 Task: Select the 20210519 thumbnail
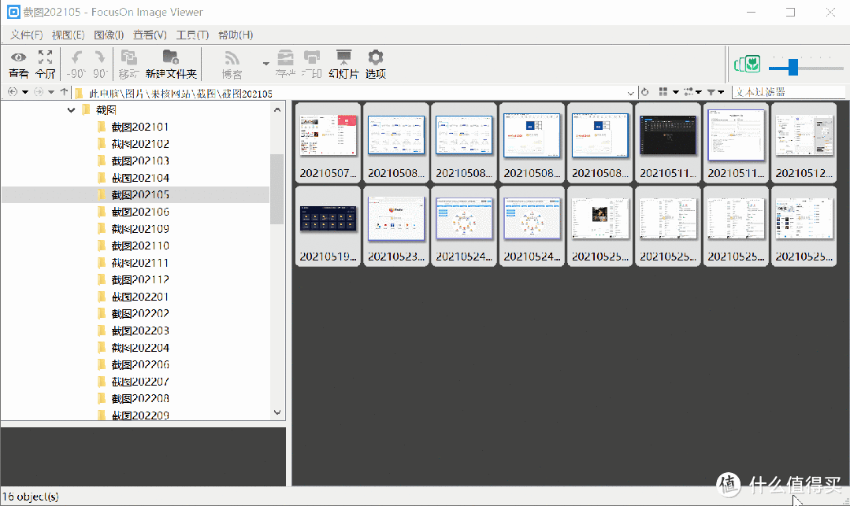pos(328,226)
